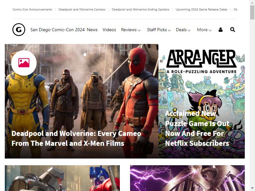Open the News section

[92, 30]
